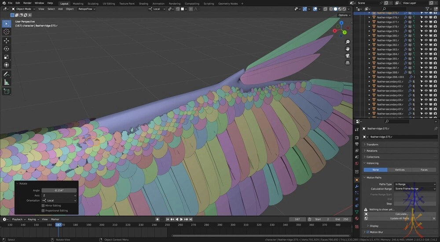
Task: Click the zoom magnifier viewport icon
Action: [x=348, y=41]
